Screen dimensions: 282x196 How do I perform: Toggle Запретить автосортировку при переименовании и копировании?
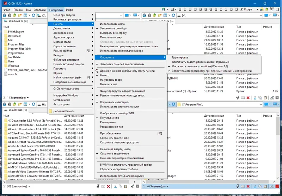pos(214,71)
